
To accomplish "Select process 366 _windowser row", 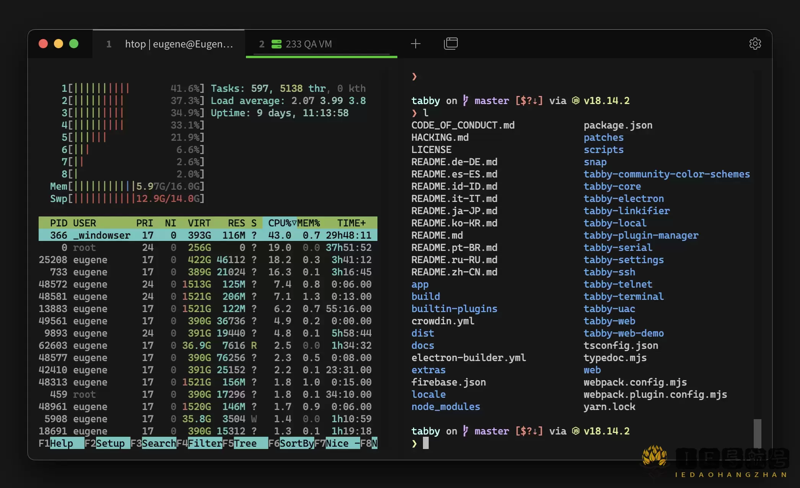I will (x=208, y=235).
